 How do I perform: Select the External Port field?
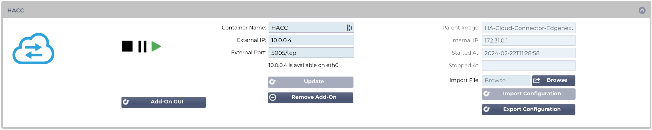pyautogui.click(x=311, y=53)
